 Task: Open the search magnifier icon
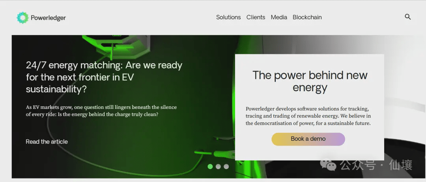(x=407, y=17)
